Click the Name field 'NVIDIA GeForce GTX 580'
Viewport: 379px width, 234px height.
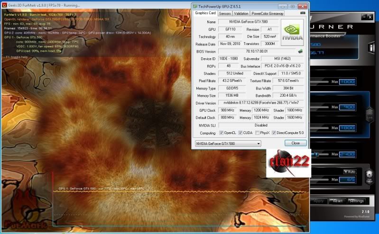click(x=249, y=22)
